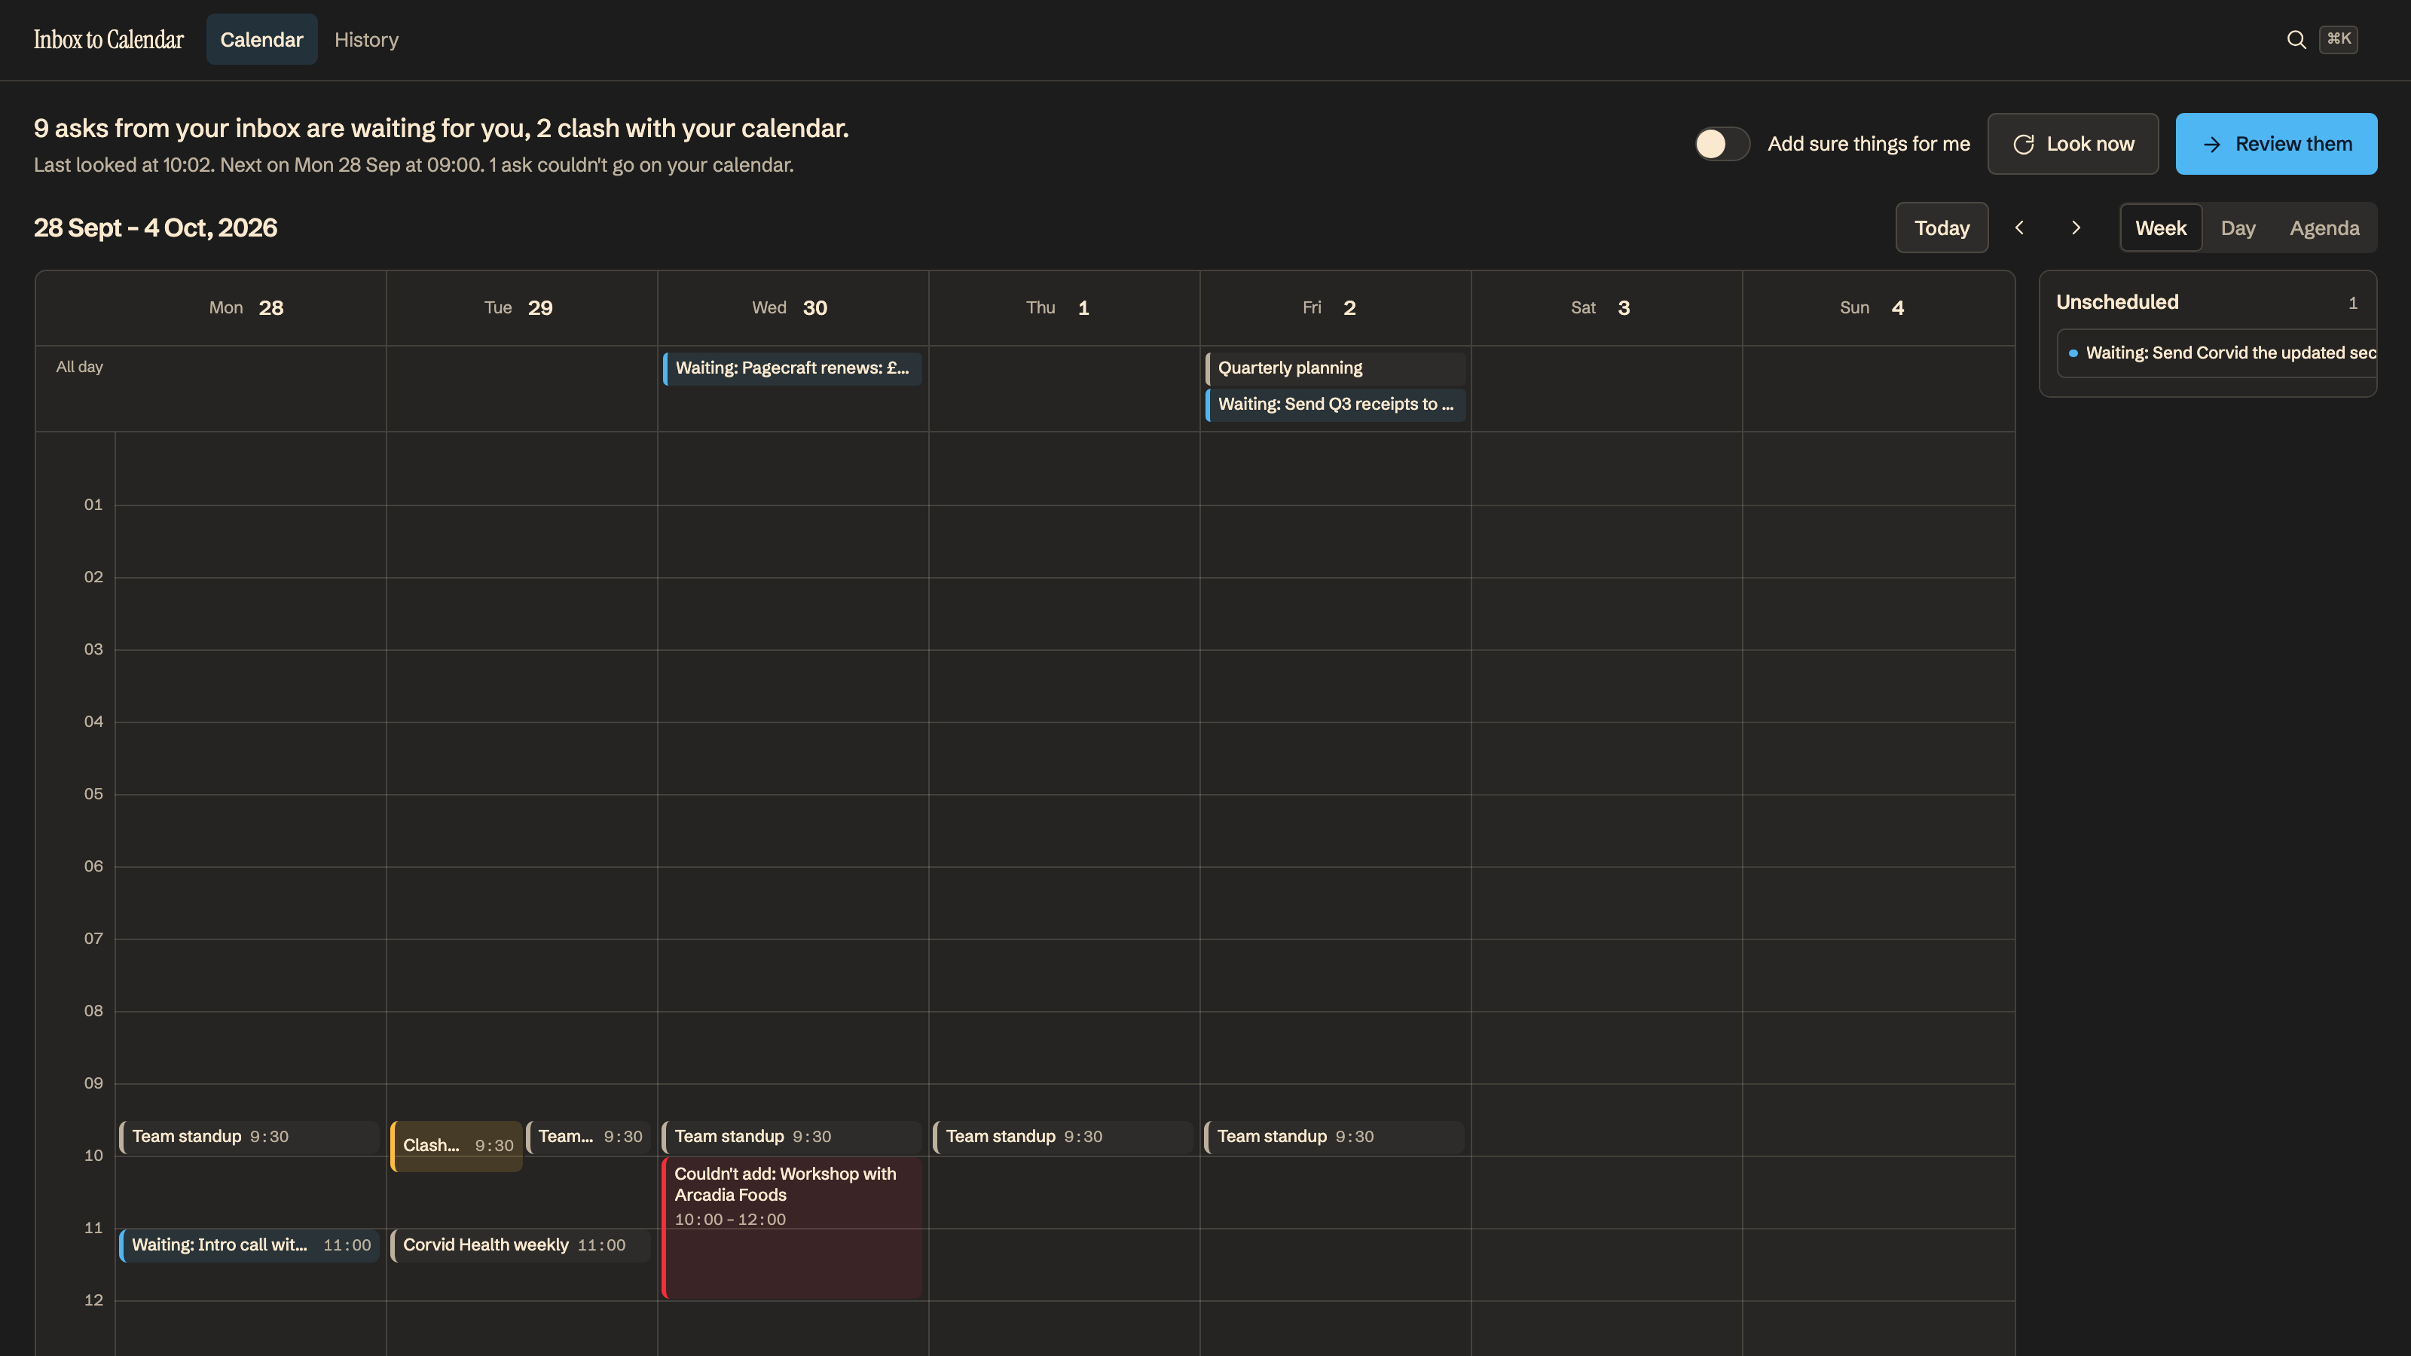Click the Look now refresh button

click(x=2073, y=144)
